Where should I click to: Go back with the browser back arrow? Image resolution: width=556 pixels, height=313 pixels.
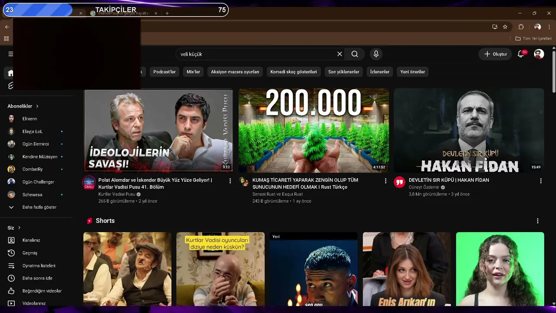pyautogui.click(x=7, y=27)
